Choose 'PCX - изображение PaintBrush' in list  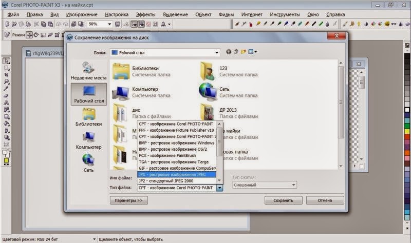pyautogui.click(x=177, y=155)
